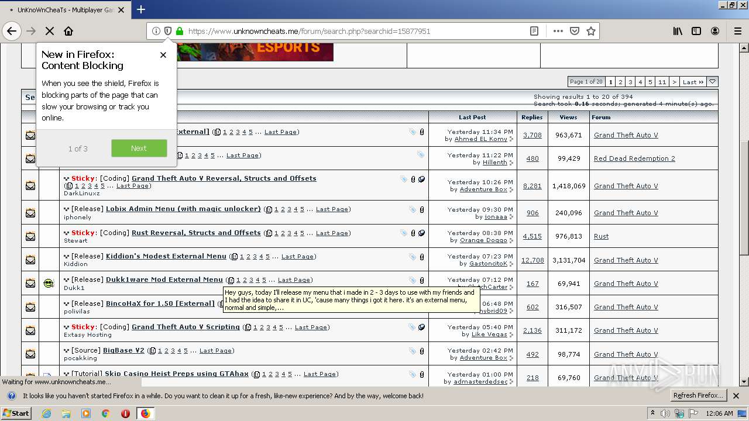Go to last post by jonaaa arrow icon
The image size is (749, 421).
coord(511,217)
